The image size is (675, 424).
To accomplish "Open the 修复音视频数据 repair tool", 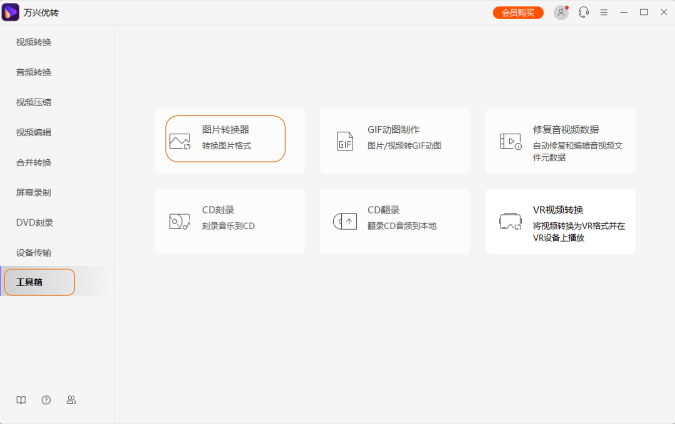I will coord(560,141).
